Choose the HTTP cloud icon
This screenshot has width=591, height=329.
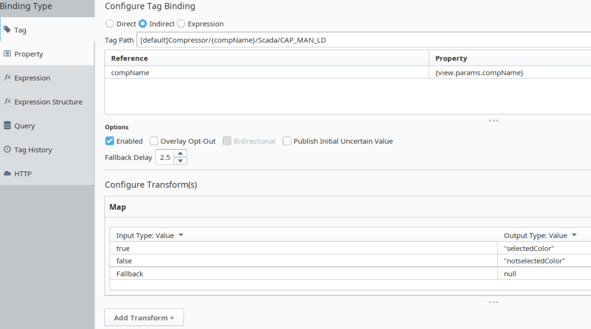click(x=8, y=174)
